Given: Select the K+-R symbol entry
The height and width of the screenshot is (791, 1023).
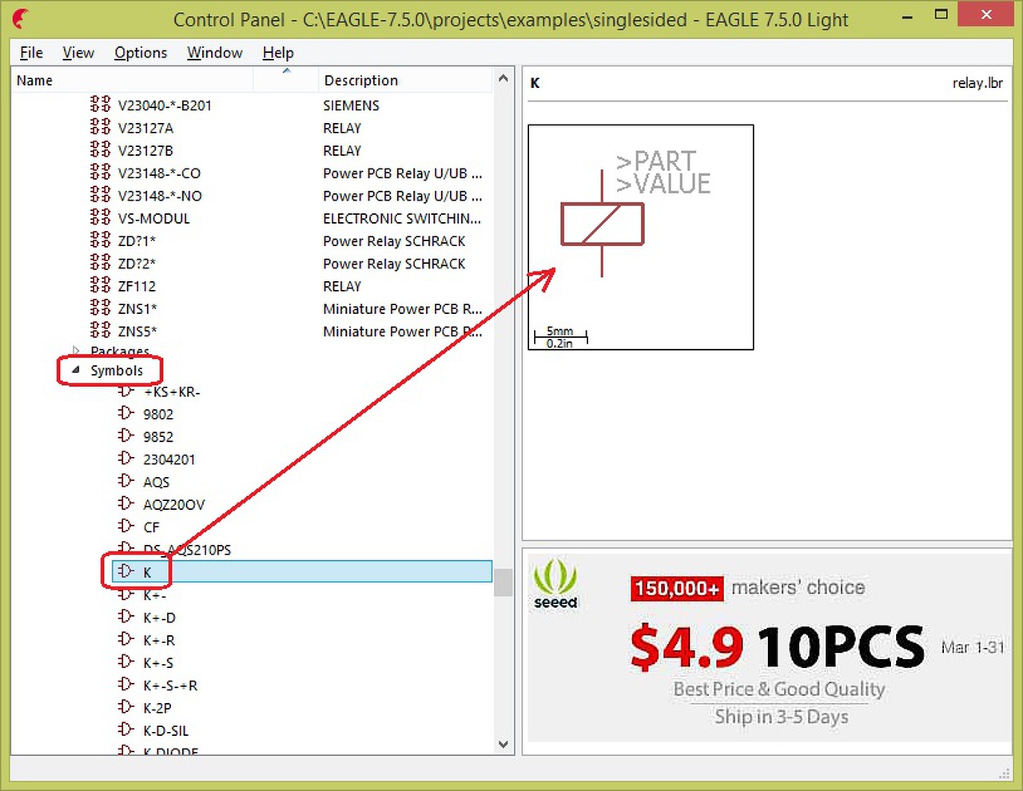Looking at the screenshot, I should pyautogui.click(x=159, y=640).
